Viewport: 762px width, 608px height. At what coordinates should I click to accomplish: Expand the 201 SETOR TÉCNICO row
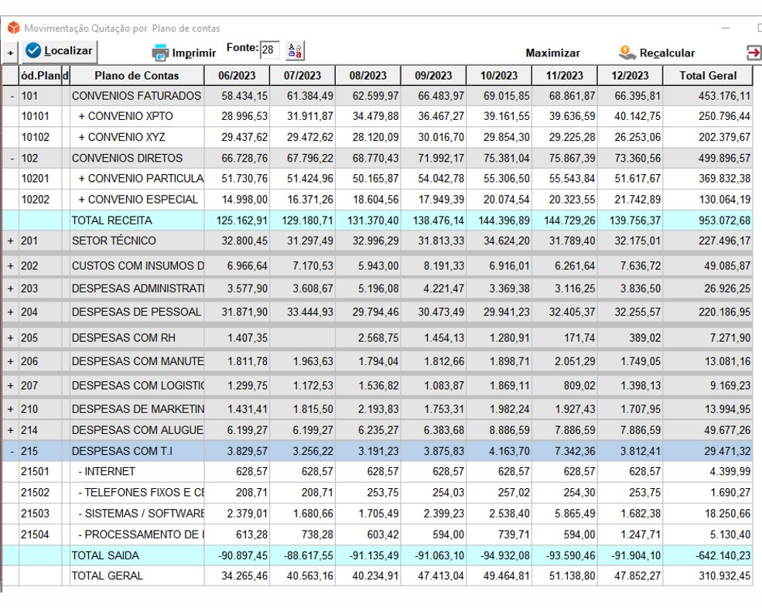(x=11, y=241)
